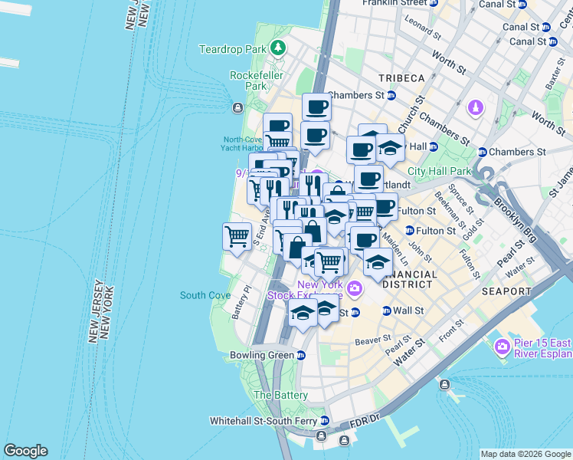Select the Whitehall St-South Ferry subway icon
Viewport: 573px width, 460px height.
[x=325, y=421]
